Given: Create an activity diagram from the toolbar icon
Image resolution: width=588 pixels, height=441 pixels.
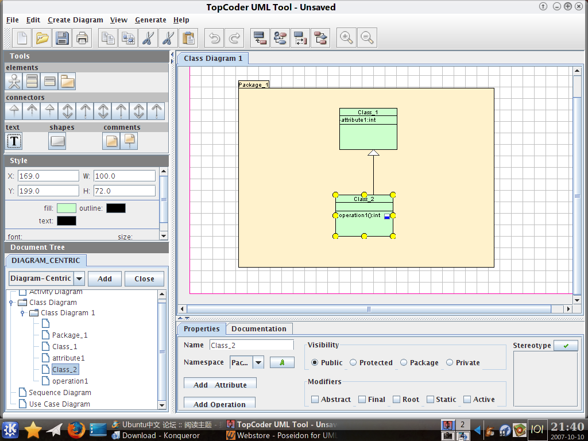Looking at the screenshot, I should click(x=320, y=38).
